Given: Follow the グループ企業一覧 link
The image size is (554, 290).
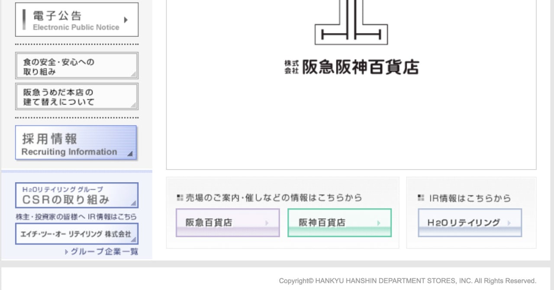Looking at the screenshot, I should tap(104, 251).
